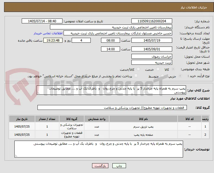
Task: Click the response deadline date 1405/07/19
Action: tap(152, 41)
